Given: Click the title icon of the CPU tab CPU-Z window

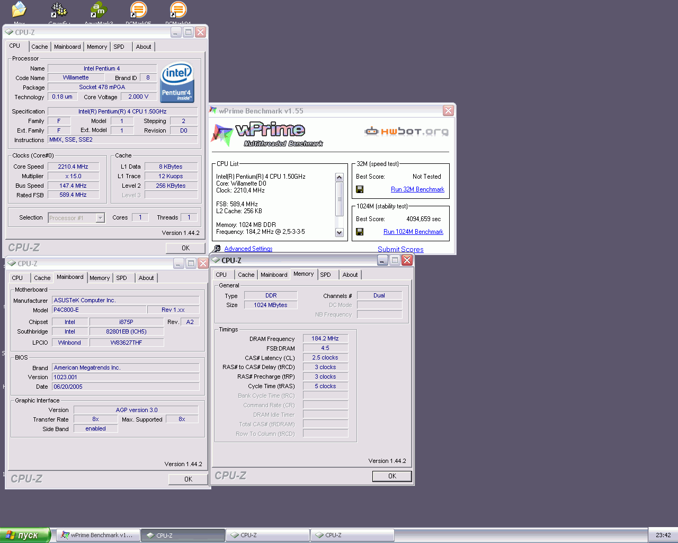Looking at the screenshot, I should tap(9, 32).
